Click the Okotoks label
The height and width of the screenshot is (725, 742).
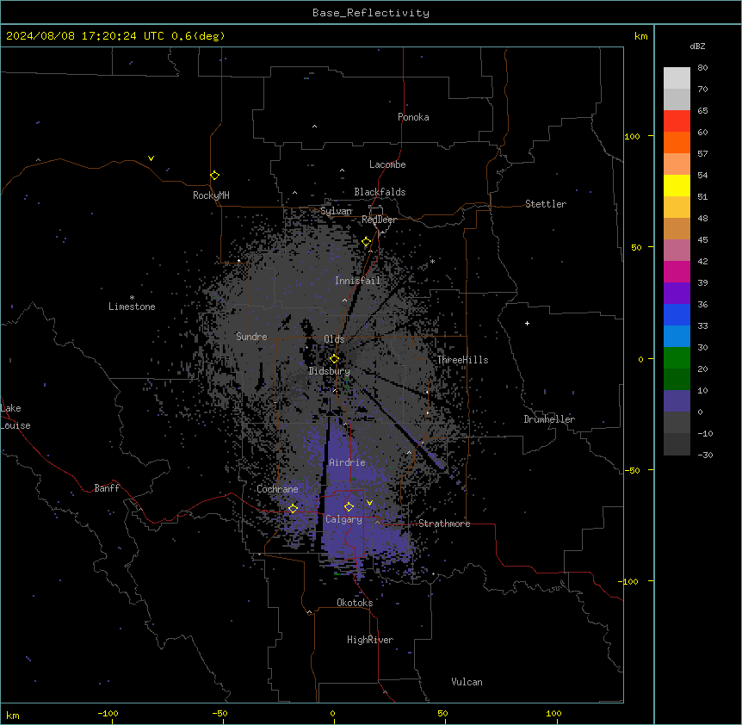tap(355, 603)
